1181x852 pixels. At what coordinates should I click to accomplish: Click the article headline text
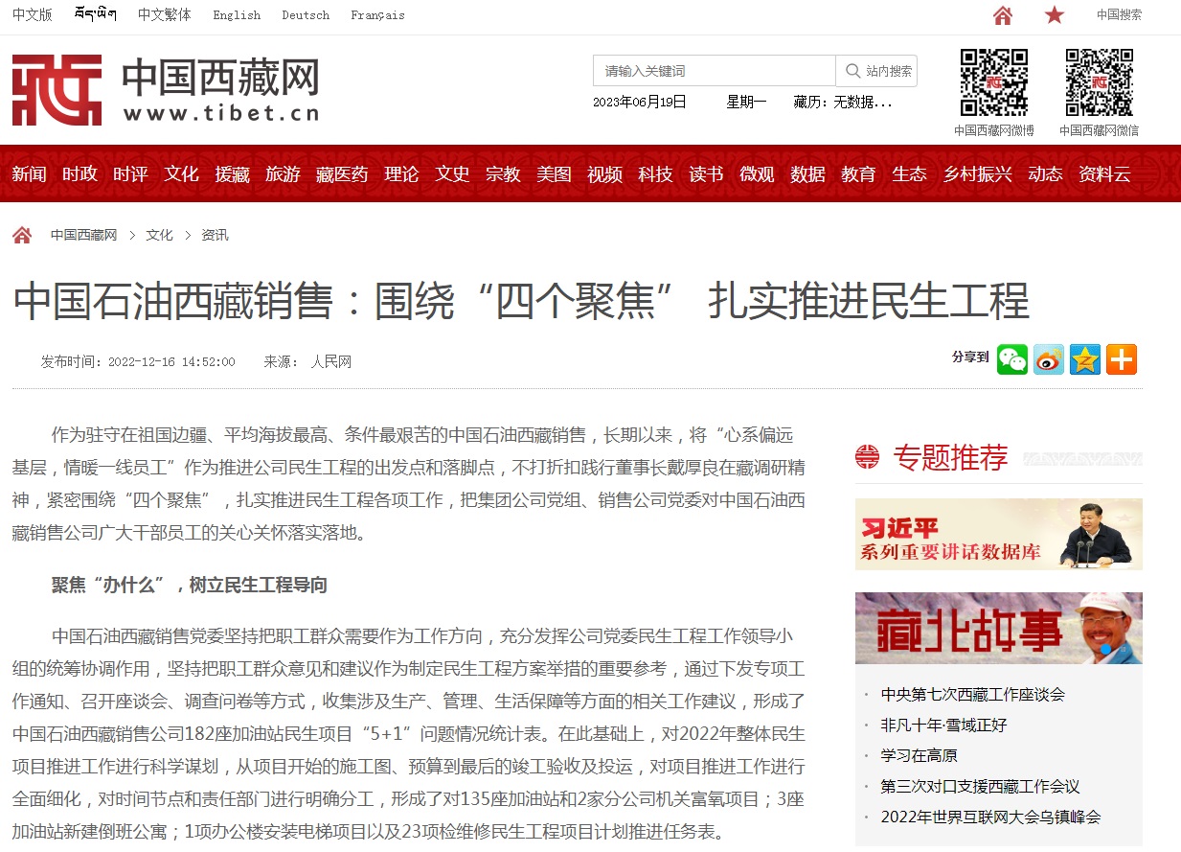point(522,300)
